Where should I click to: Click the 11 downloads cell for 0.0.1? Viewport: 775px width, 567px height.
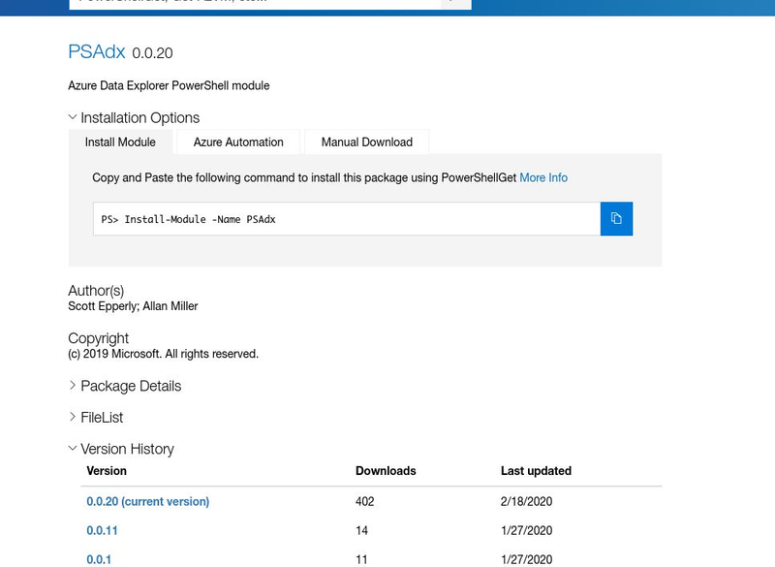(361, 559)
